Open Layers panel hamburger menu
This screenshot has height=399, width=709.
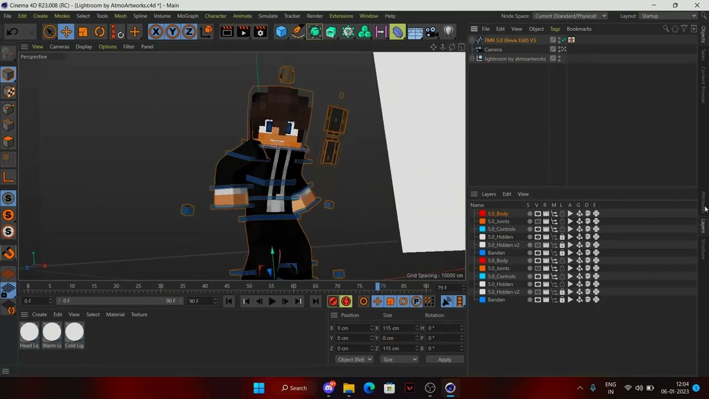click(x=474, y=194)
